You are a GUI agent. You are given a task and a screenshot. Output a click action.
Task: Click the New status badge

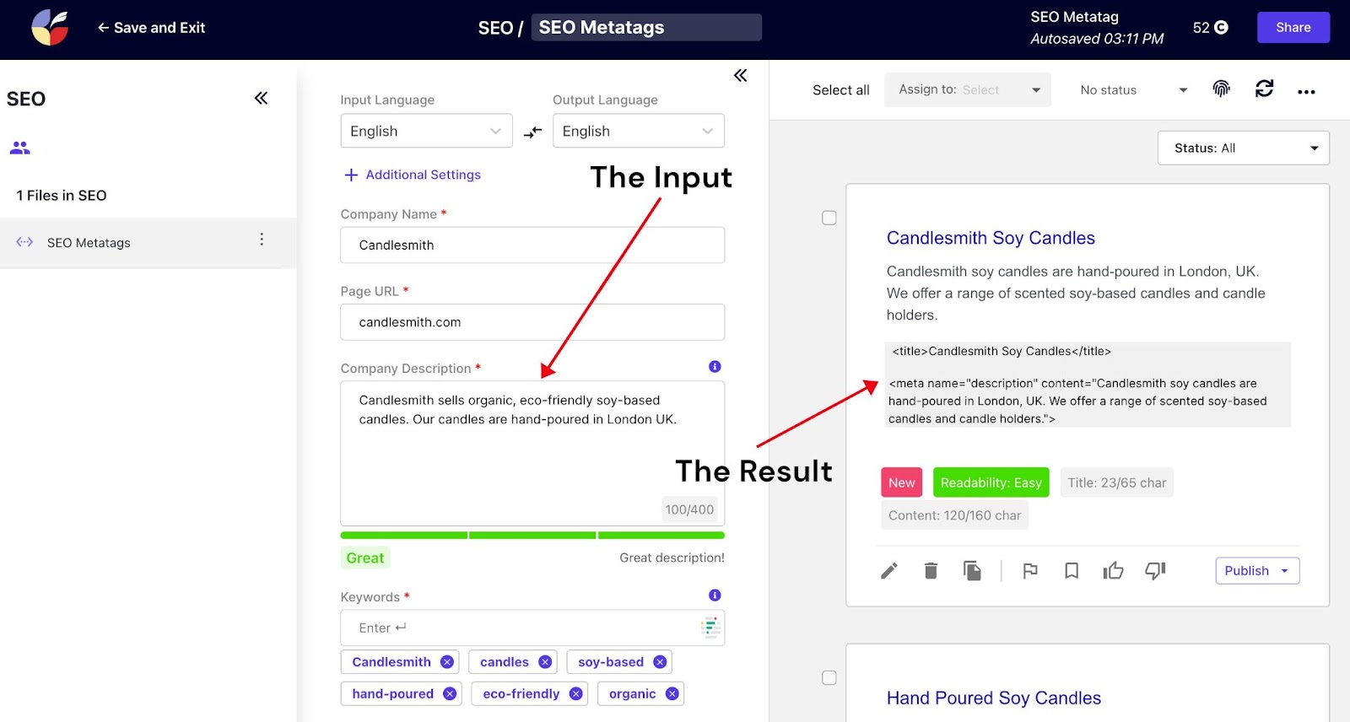(901, 482)
